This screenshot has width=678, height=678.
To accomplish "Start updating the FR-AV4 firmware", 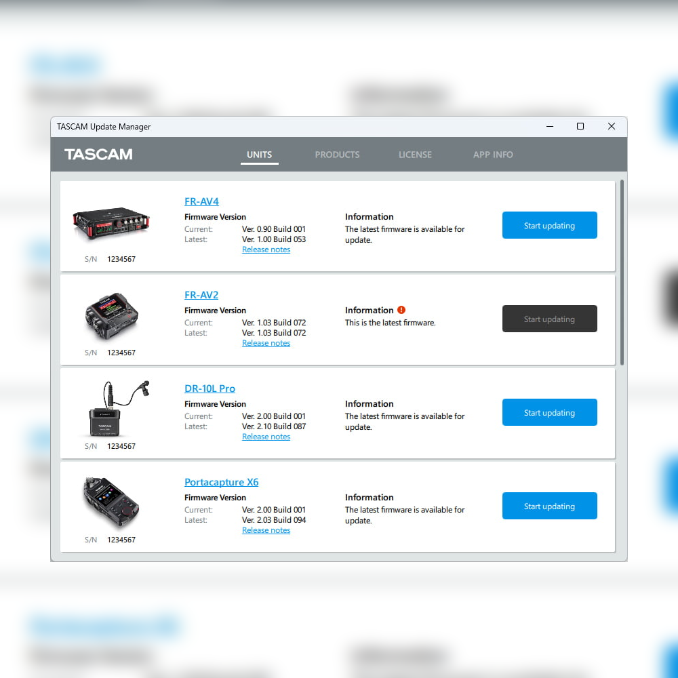I will [x=549, y=225].
